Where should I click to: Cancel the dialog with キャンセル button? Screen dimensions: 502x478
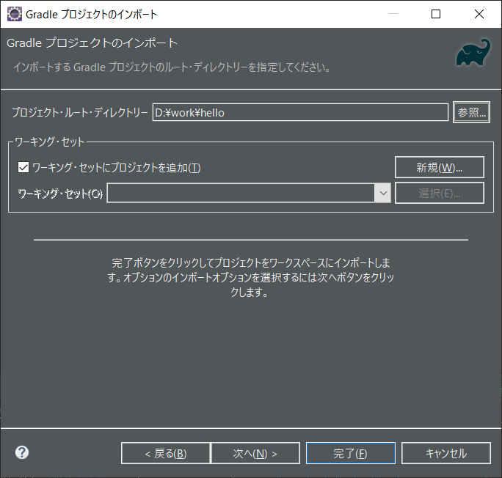[446, 453]
